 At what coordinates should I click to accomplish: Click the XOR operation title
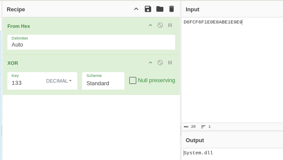coord(13,63)
